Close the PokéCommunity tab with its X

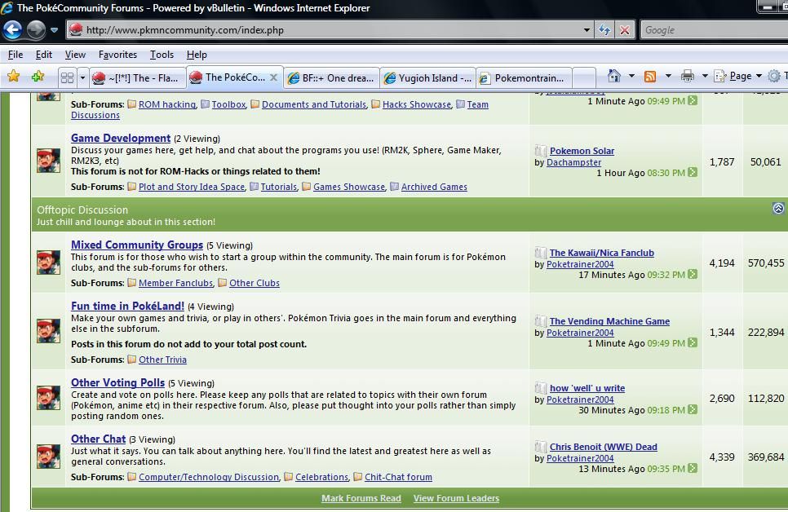273,77
